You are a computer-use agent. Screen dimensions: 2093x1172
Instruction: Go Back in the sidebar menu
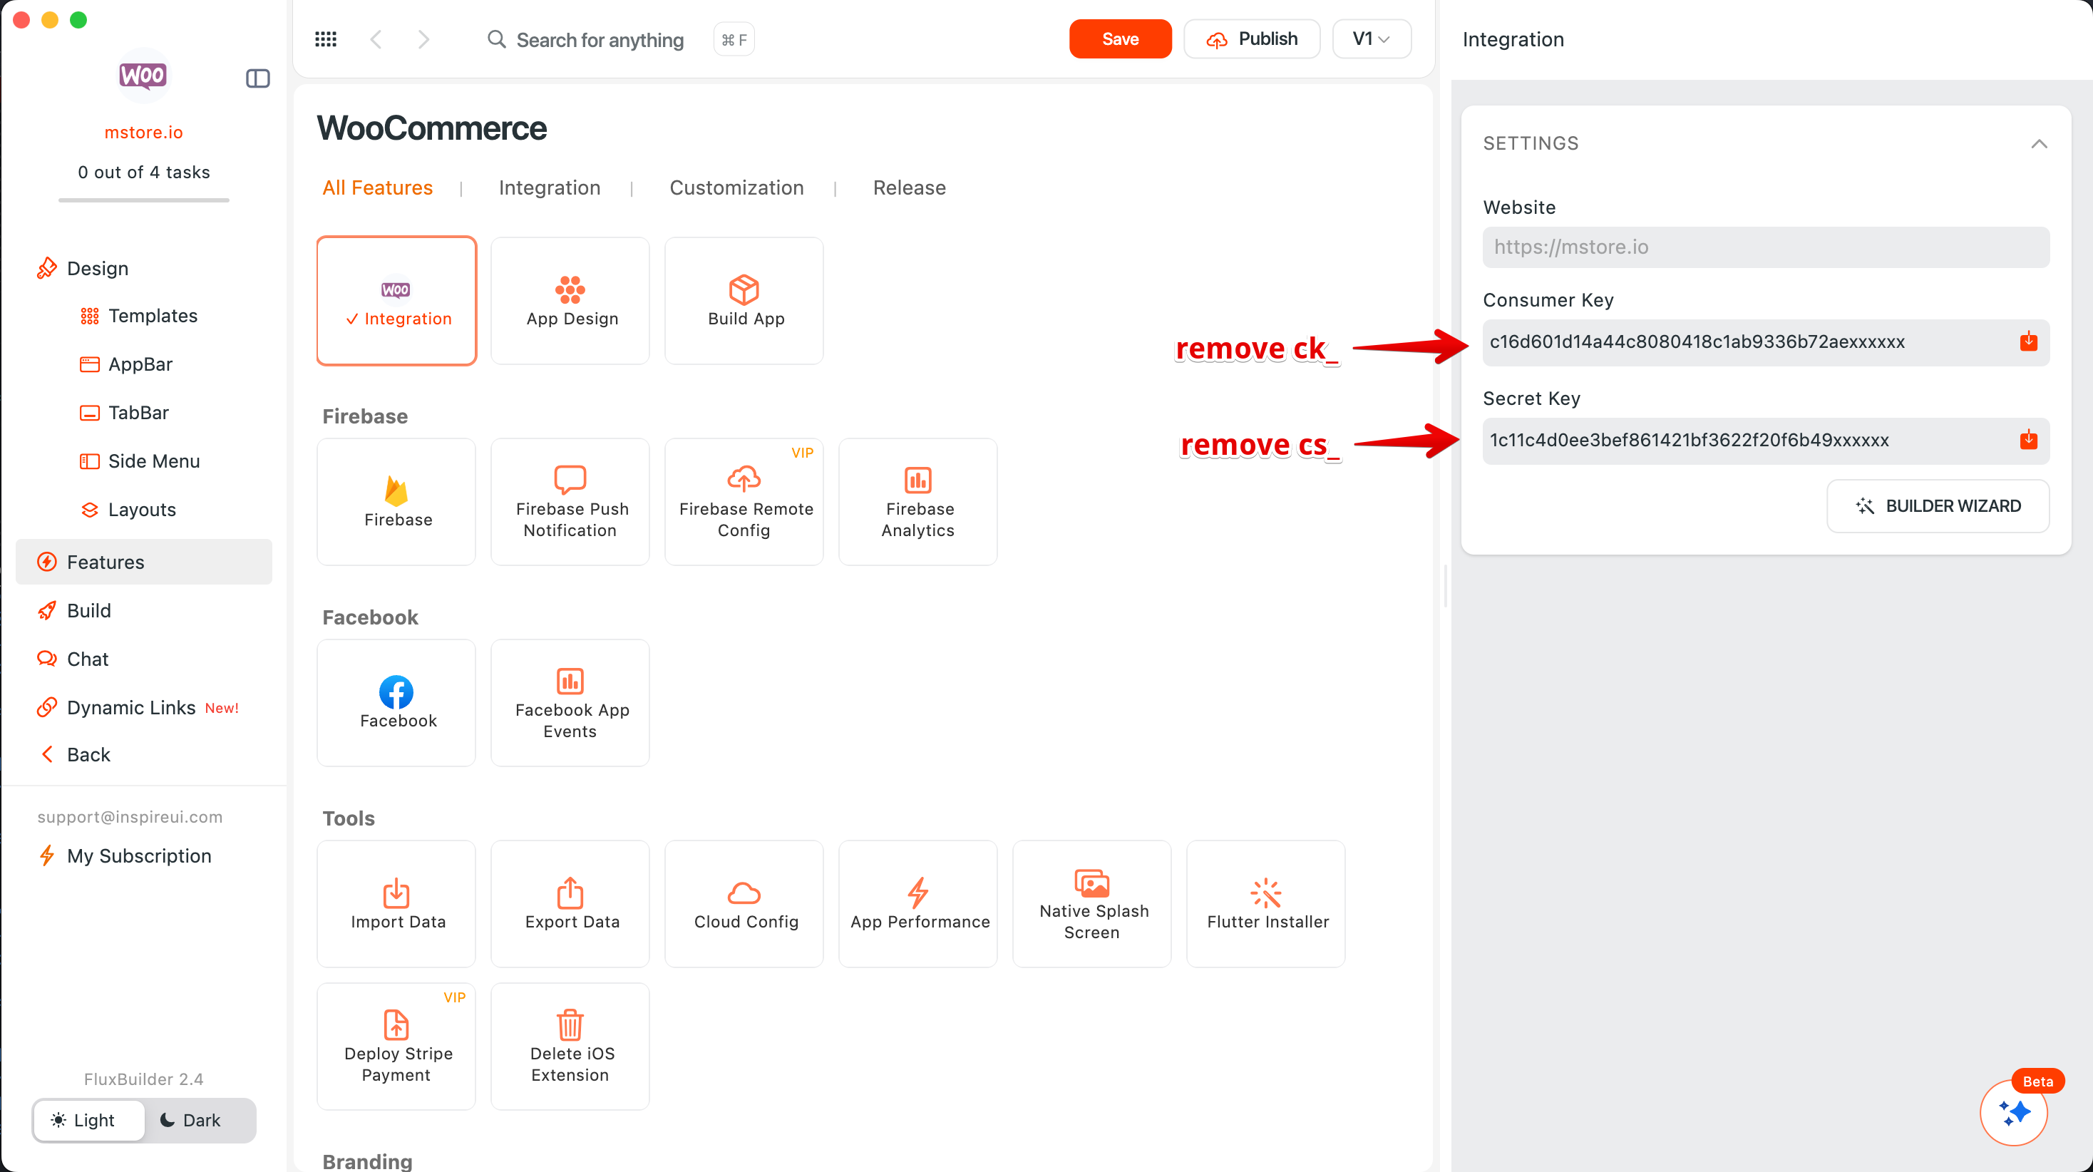tap(88, 754)
